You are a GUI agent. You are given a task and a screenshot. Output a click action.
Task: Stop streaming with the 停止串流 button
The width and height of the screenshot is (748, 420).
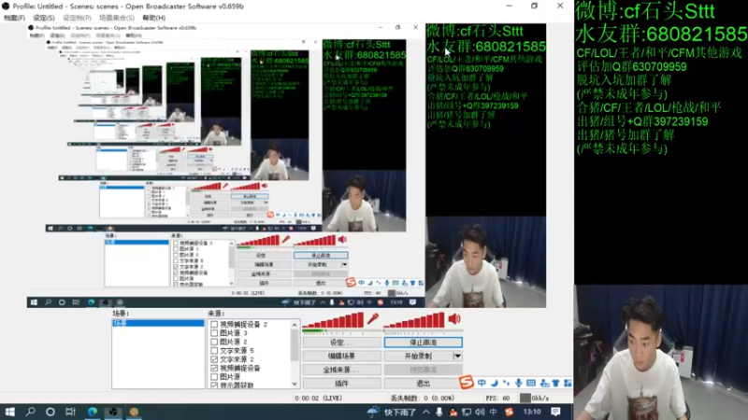424,343
